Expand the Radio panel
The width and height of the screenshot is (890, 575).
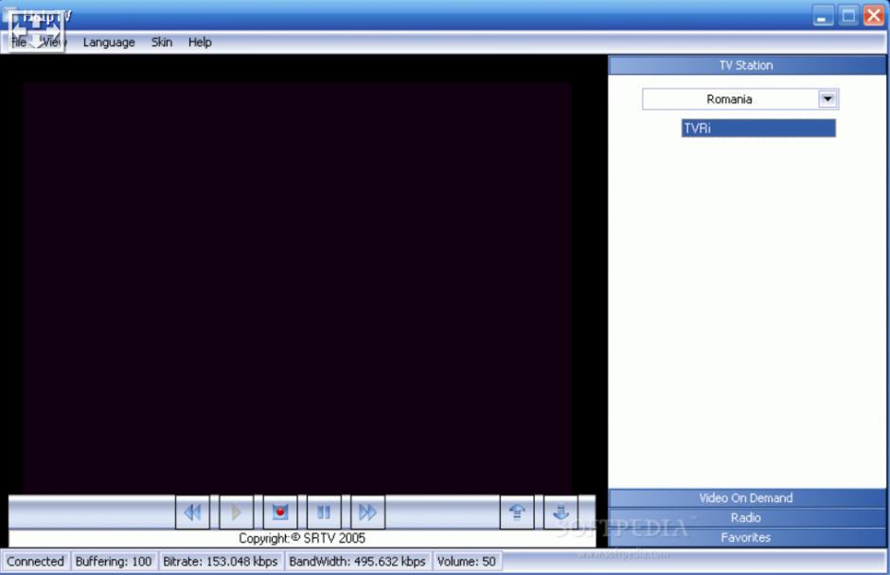click(x=746, y=518)
